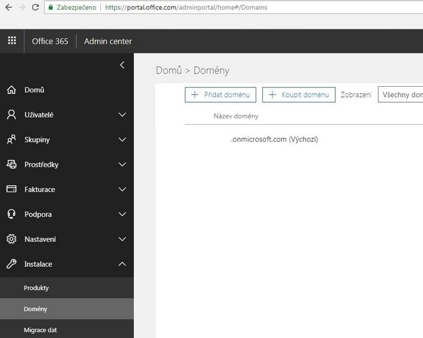
Task: Click the Podpora headset icon
Action: 11,214
